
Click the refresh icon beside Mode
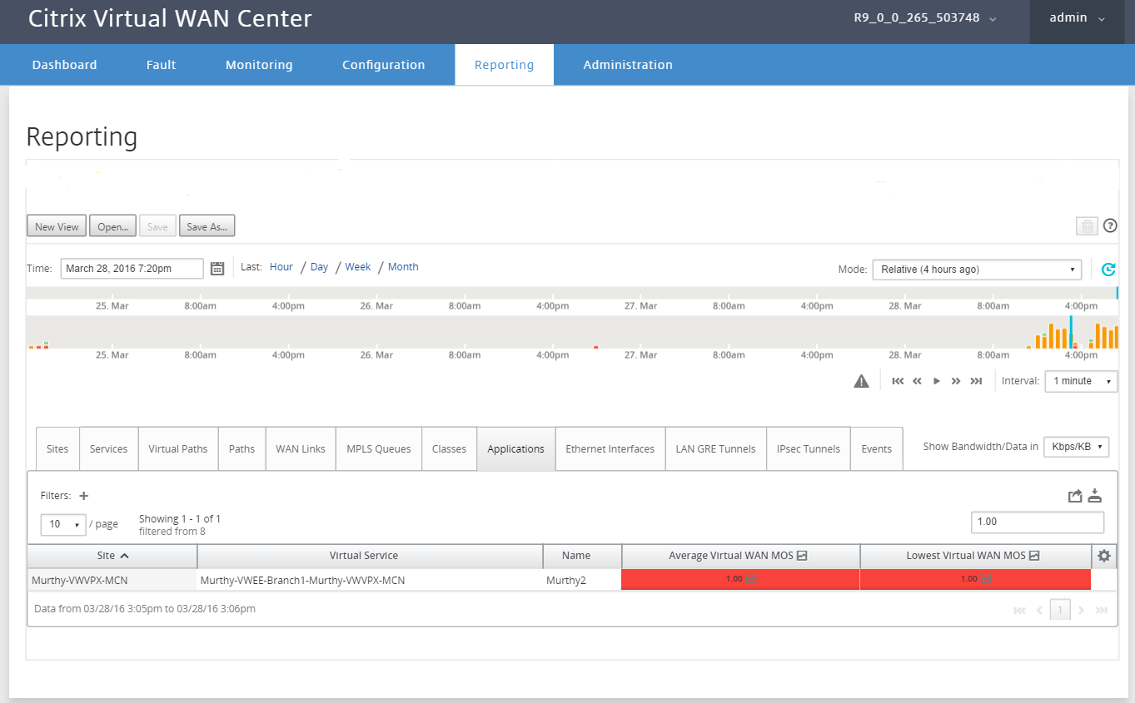click(x=1108, y=270)
